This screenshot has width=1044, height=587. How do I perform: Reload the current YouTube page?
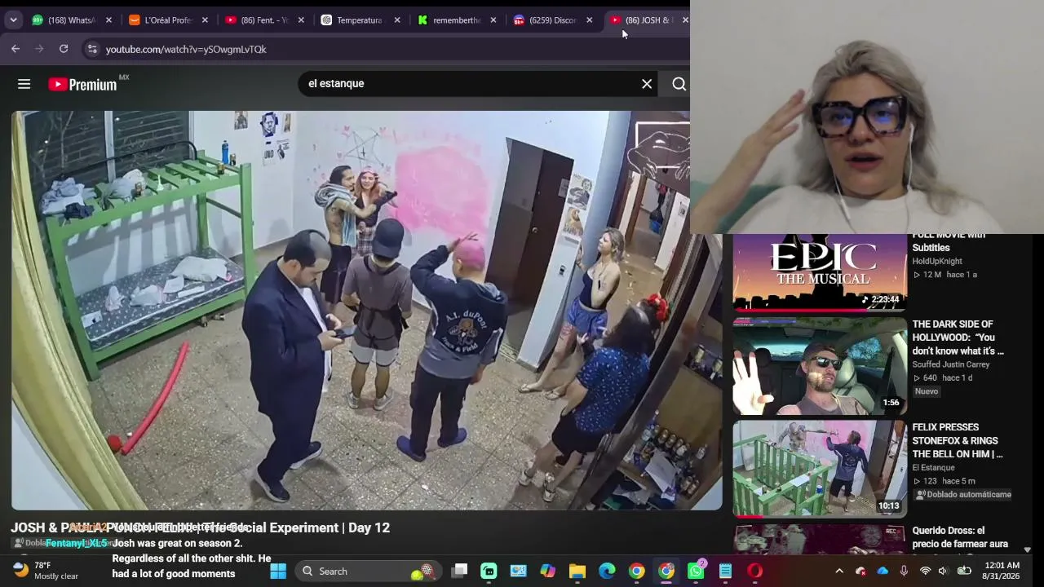coord(64,49)
